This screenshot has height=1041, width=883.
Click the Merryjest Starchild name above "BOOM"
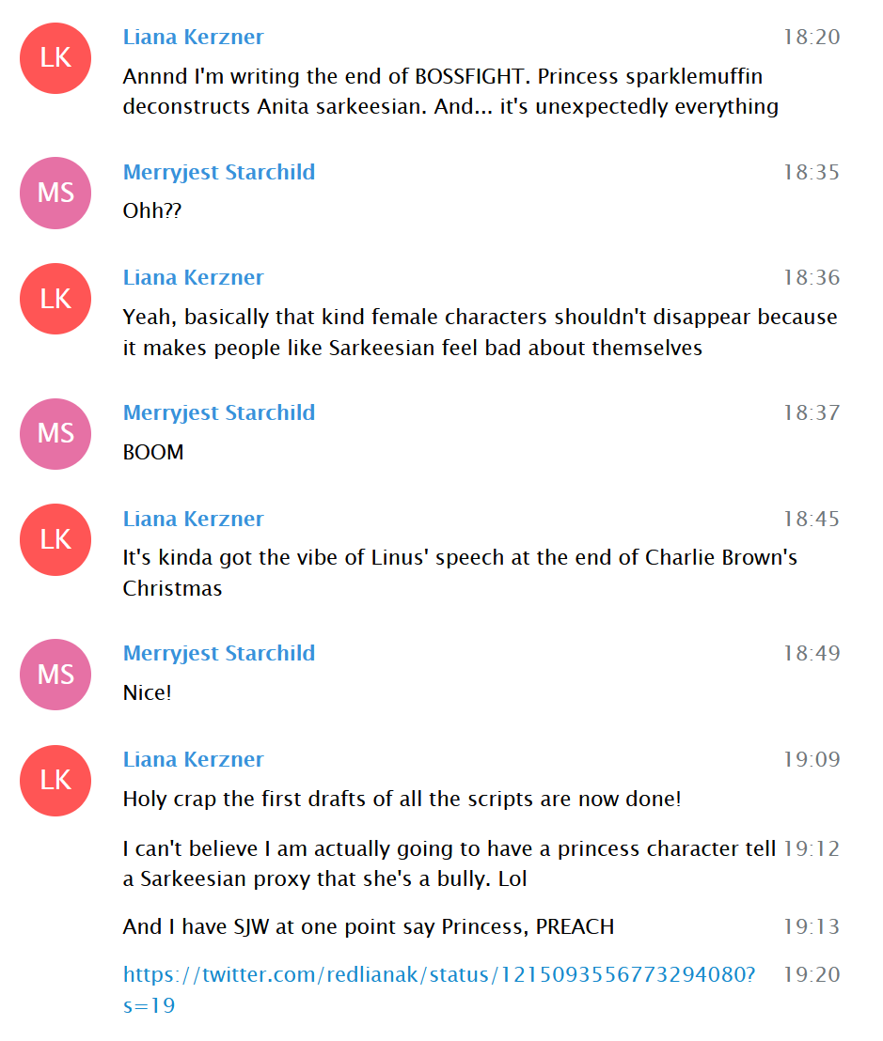pos(218,412)
